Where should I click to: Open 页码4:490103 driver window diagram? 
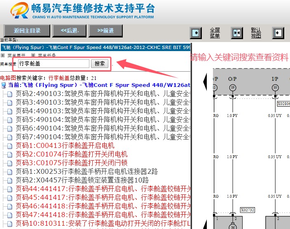[x=103, y=111]
